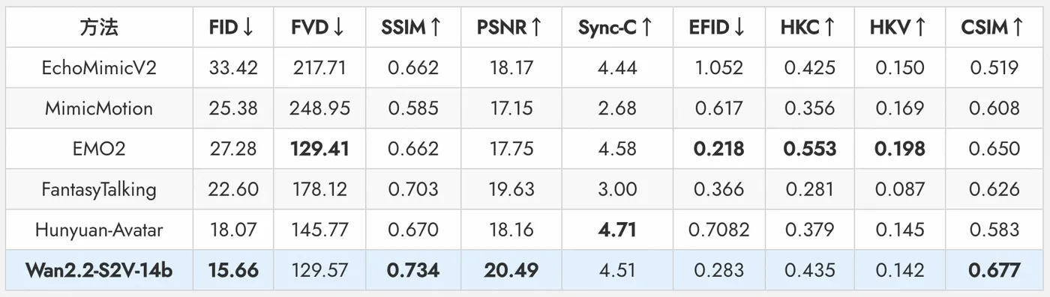Select the Wan2.2-S2V-14b highlighted row label
This screenshot has height=297, width=1050.
99,270
